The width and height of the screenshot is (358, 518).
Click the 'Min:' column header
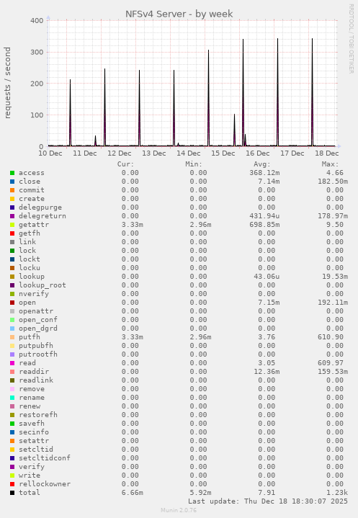(x=194, y=164)
